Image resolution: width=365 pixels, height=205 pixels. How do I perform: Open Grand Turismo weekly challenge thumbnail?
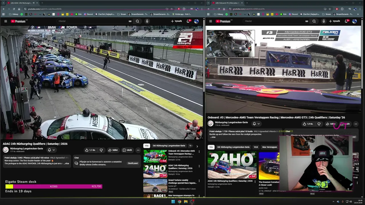tap(155, 185)
